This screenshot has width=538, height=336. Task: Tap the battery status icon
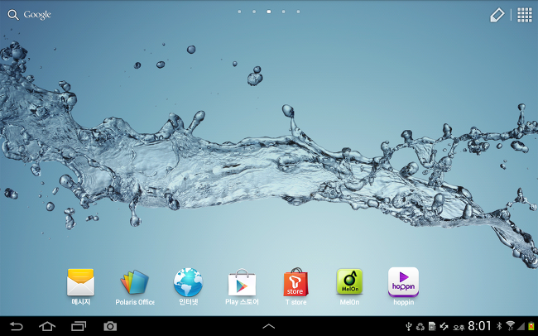pyautogui.click(x=531, y=326)
